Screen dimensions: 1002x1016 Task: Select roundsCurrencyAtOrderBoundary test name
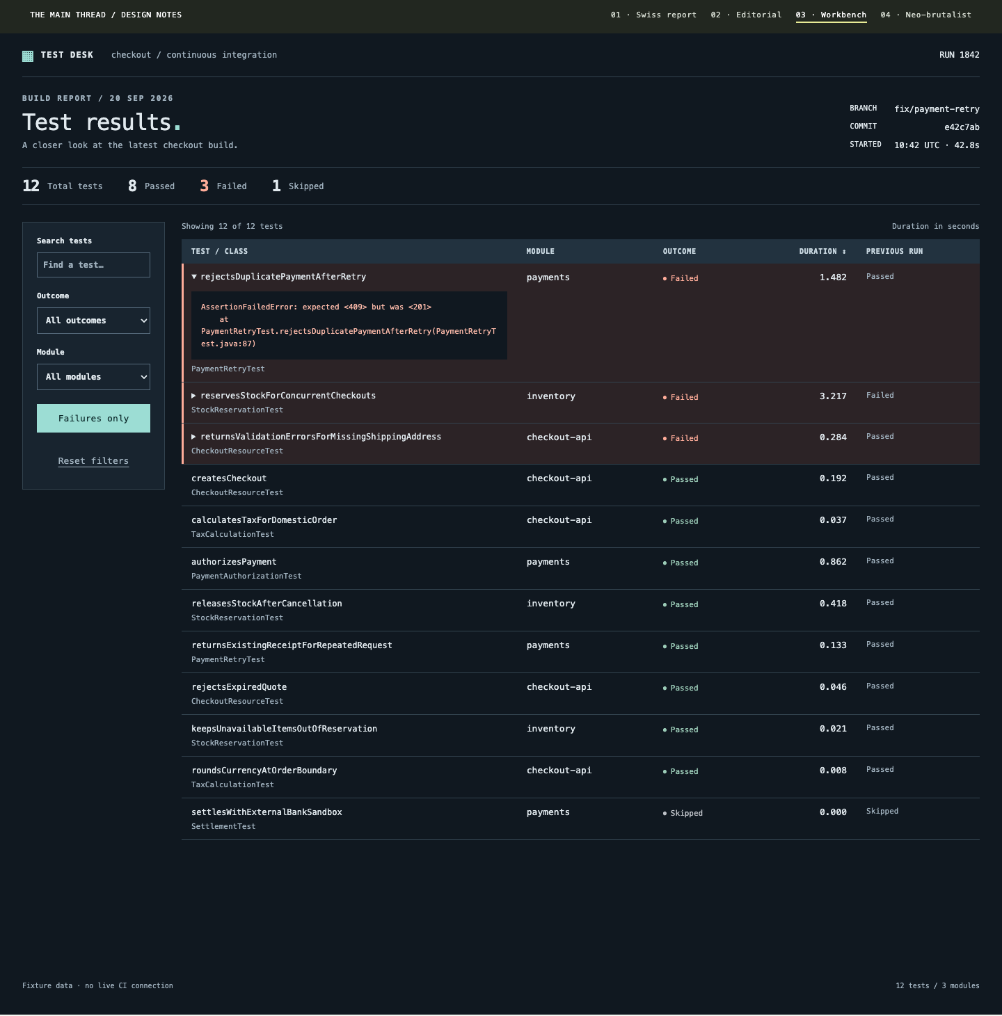pyautogui.click(x=264, y=771)
